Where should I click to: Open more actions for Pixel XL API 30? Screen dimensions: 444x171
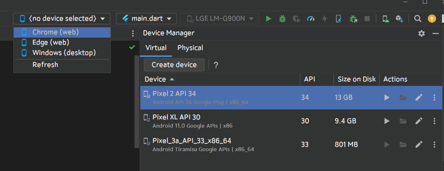434,121
